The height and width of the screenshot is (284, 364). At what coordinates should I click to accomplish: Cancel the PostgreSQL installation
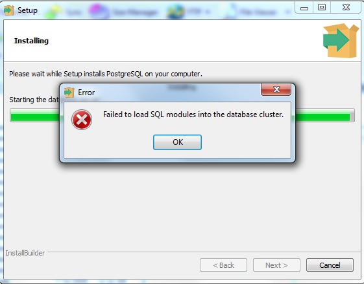coord(330,265)
